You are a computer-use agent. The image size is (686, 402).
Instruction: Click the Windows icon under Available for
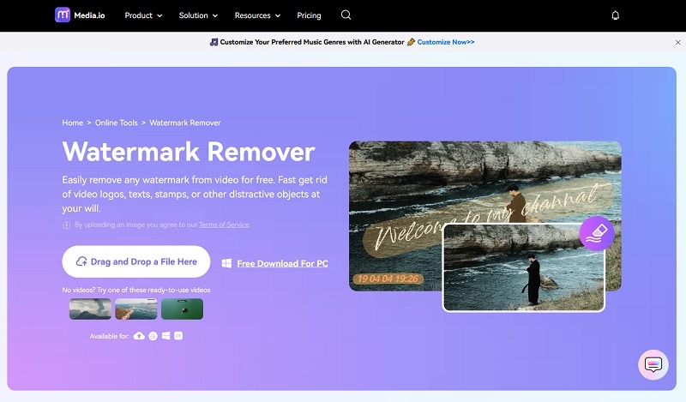(165, 336)
